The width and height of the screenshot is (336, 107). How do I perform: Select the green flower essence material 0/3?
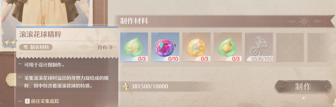(134, 47)
